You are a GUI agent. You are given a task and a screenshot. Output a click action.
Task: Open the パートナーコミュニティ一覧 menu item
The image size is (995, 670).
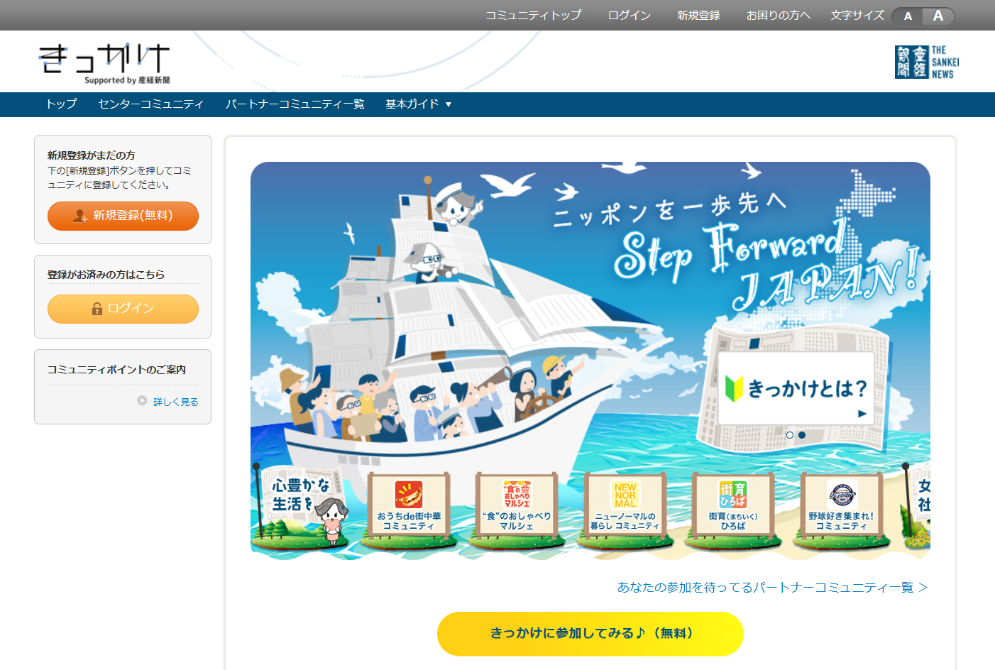(295, 104)
